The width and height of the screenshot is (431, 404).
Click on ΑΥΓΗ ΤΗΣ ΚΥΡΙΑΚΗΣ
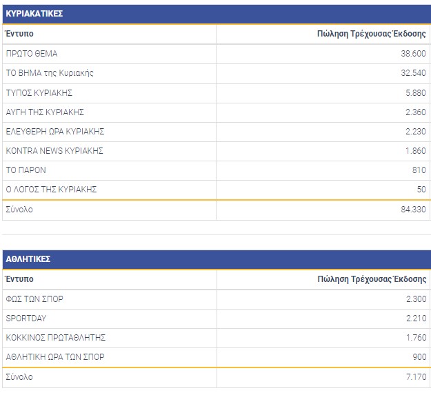pyautogui.click(x=45, y=112)
